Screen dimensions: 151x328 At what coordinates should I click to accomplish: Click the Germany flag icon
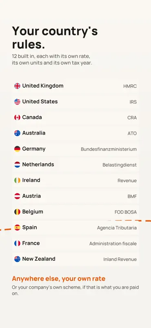click(x=17, y=149)
